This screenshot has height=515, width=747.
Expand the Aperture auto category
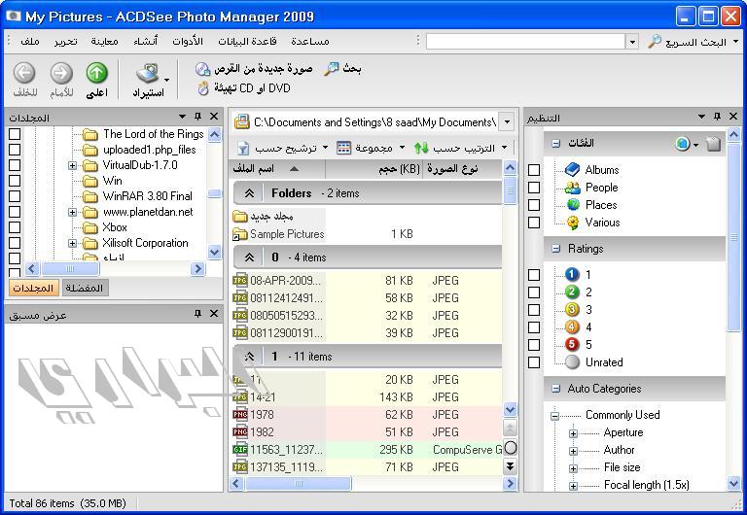(x=573, y=433)
